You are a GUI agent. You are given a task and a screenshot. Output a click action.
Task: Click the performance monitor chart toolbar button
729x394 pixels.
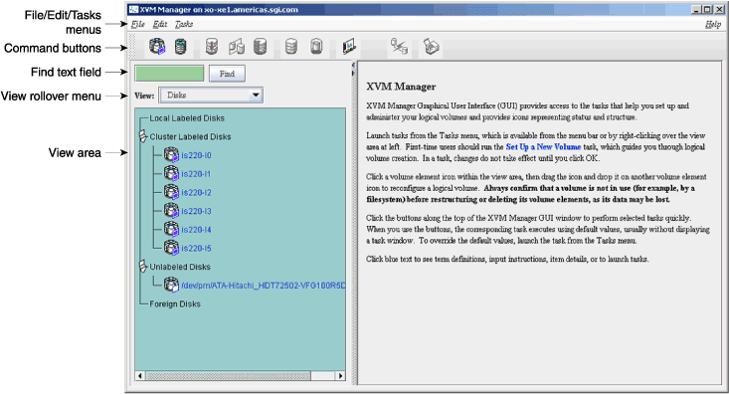pyautogui.click(x=349, y=47)
